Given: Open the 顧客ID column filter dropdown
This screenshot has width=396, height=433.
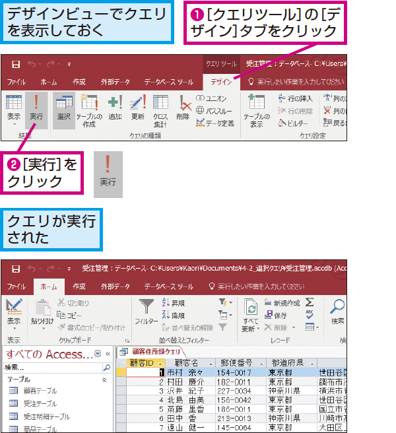Looking at the screenshot, I should [160, 363].
